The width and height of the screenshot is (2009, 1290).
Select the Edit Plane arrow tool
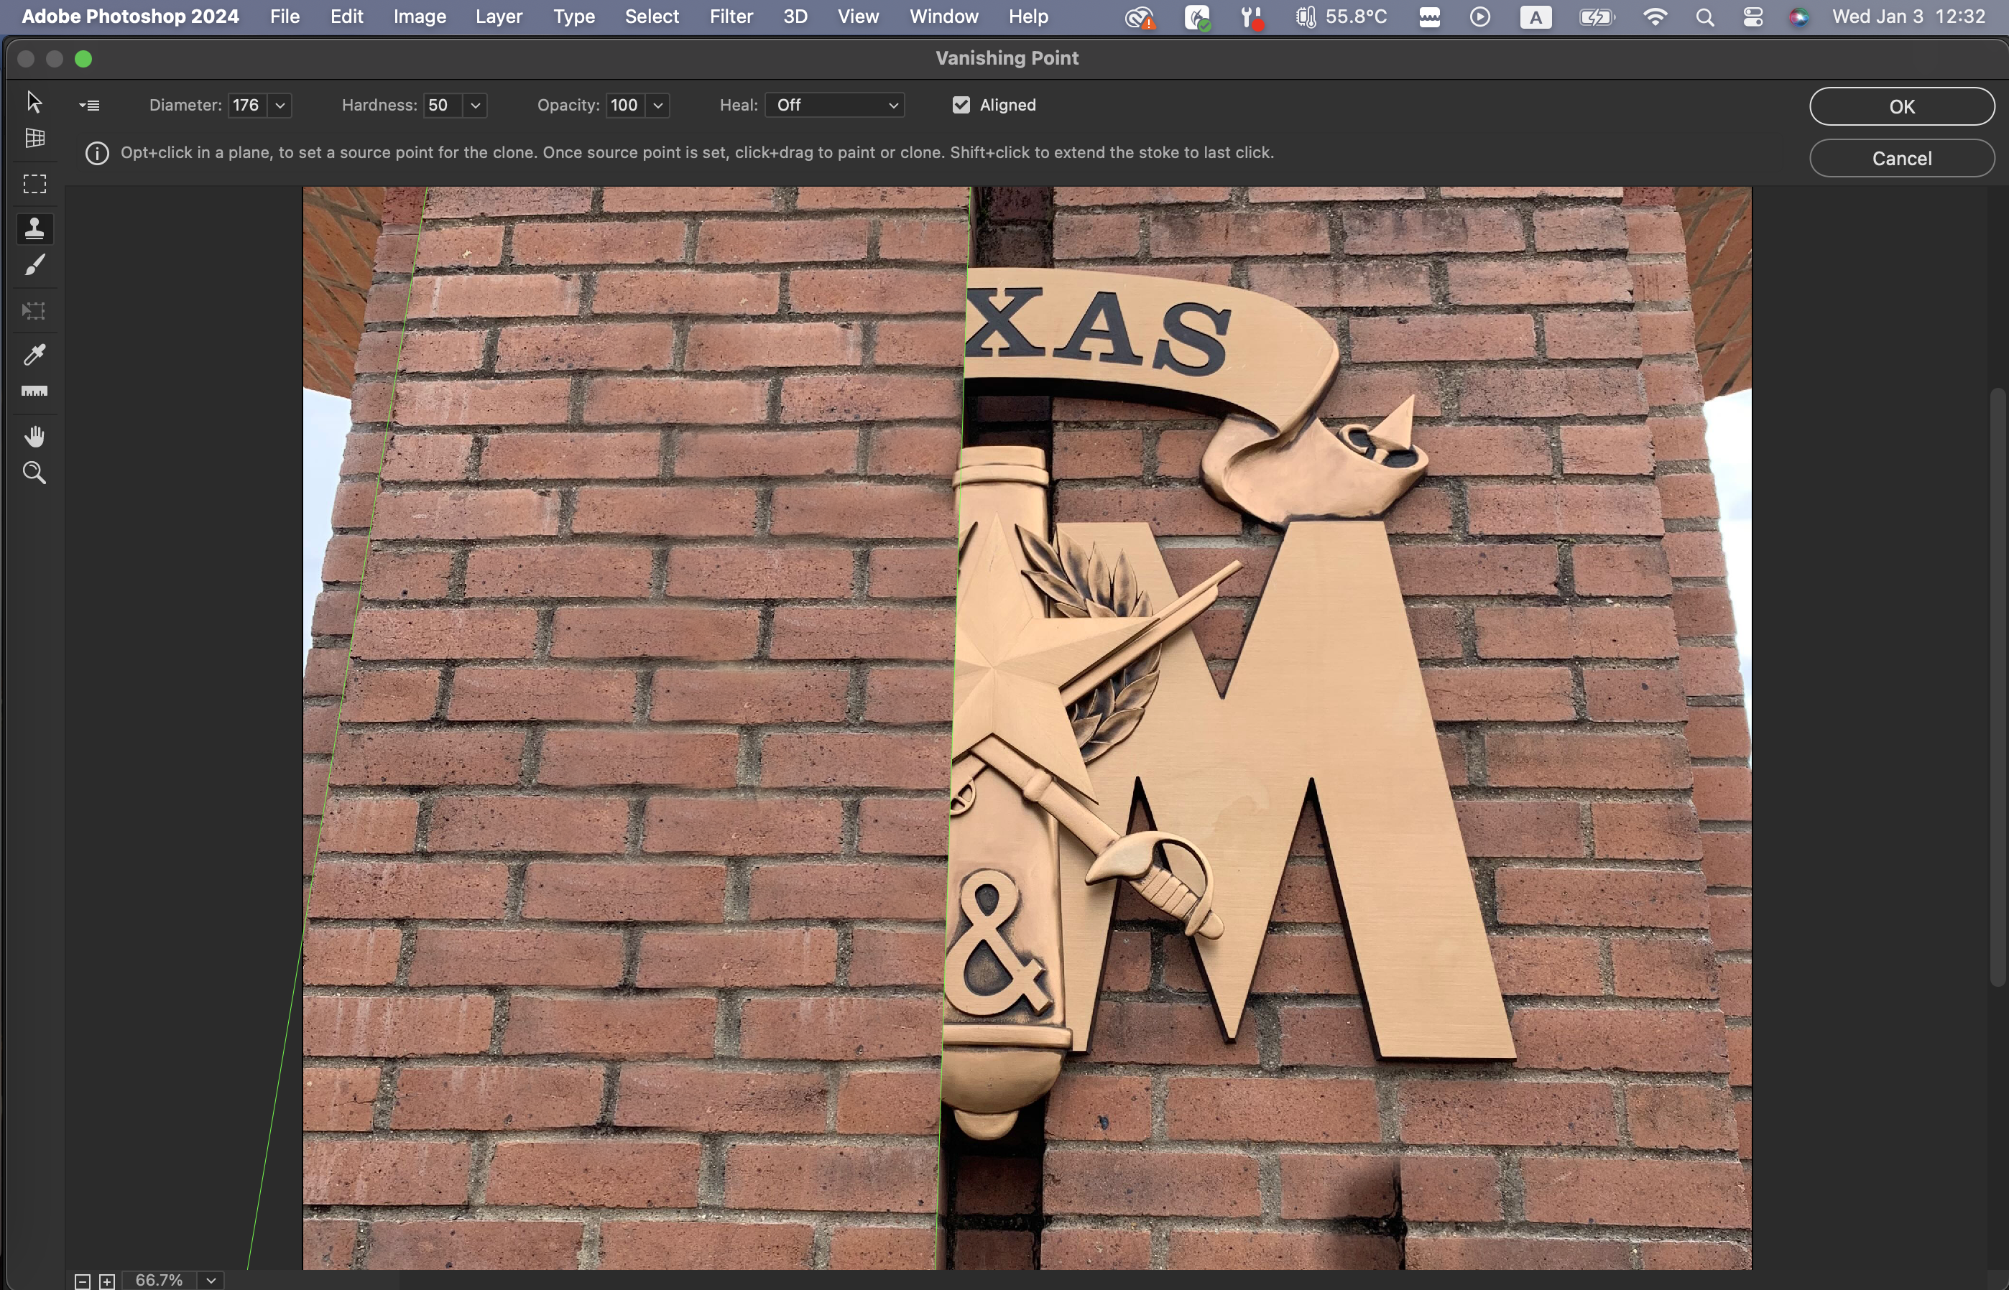point(34,102)
